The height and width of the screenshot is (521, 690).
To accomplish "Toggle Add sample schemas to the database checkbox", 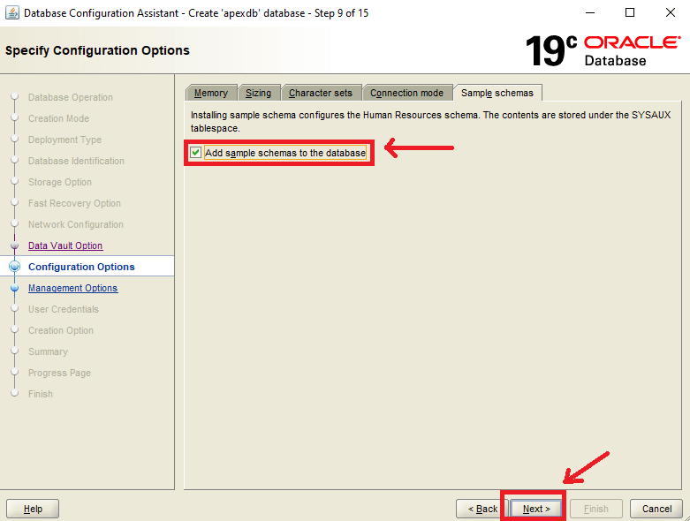I will [x=196, y=153].
